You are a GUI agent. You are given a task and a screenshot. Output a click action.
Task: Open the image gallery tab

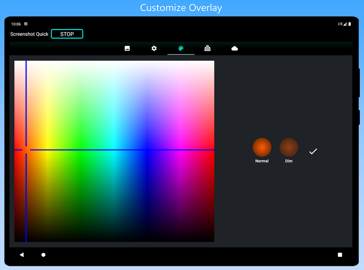[x=127, y=49]
